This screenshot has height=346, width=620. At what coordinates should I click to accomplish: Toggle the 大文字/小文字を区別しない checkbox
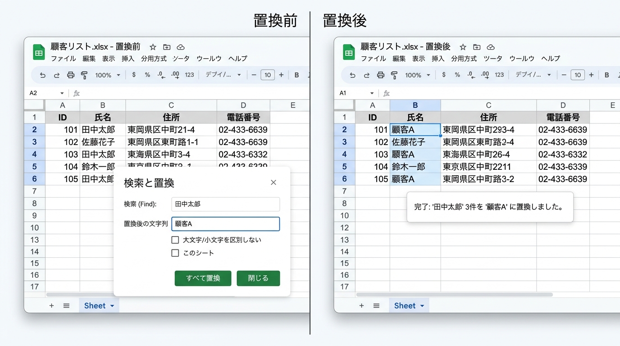pos(175,240)
